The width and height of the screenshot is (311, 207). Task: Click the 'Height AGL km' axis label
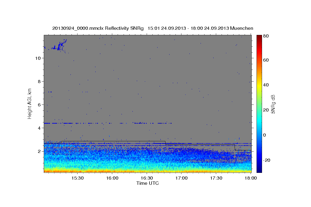pyautogui.click(x=30, y=103)
